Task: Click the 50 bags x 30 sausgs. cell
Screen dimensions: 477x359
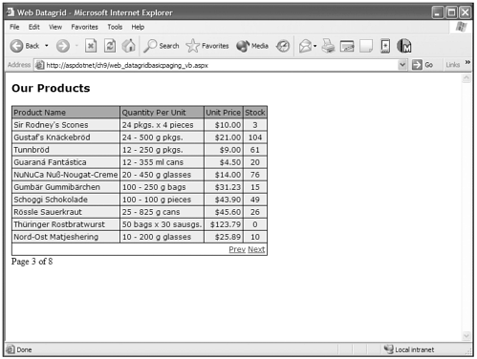Action: click(x=163, y=224)
